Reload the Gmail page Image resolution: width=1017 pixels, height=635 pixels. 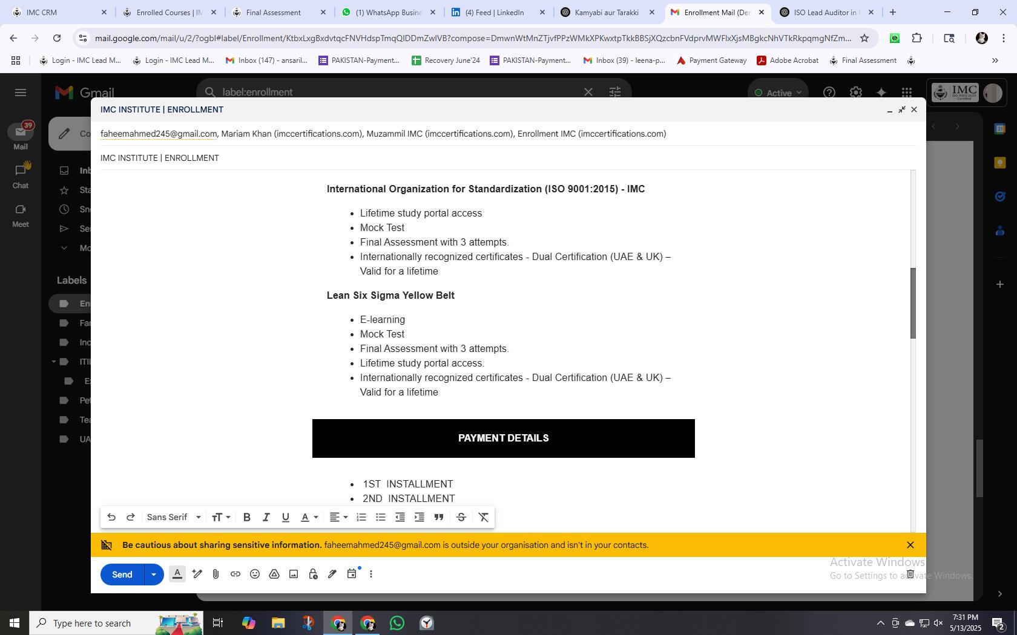tap(57, 38)
